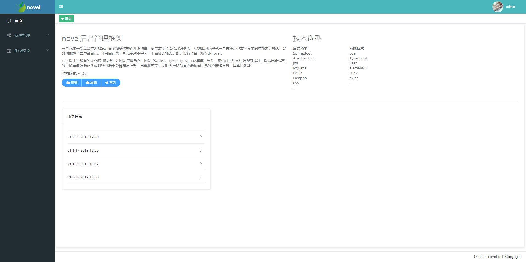
Task: Expand the v1.2.0 - 2019.12.30 changelog
Action: coord(201,137)
